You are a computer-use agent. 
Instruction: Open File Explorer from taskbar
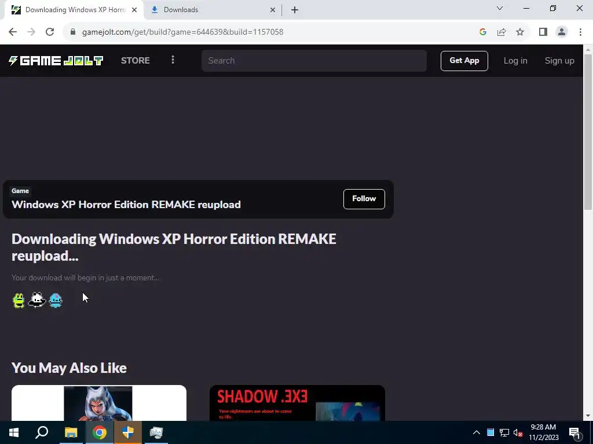pyautogui.click(x=71, y=432)
